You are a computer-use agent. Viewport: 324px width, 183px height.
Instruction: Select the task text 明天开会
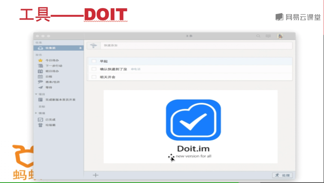click(x=108, y=77)
